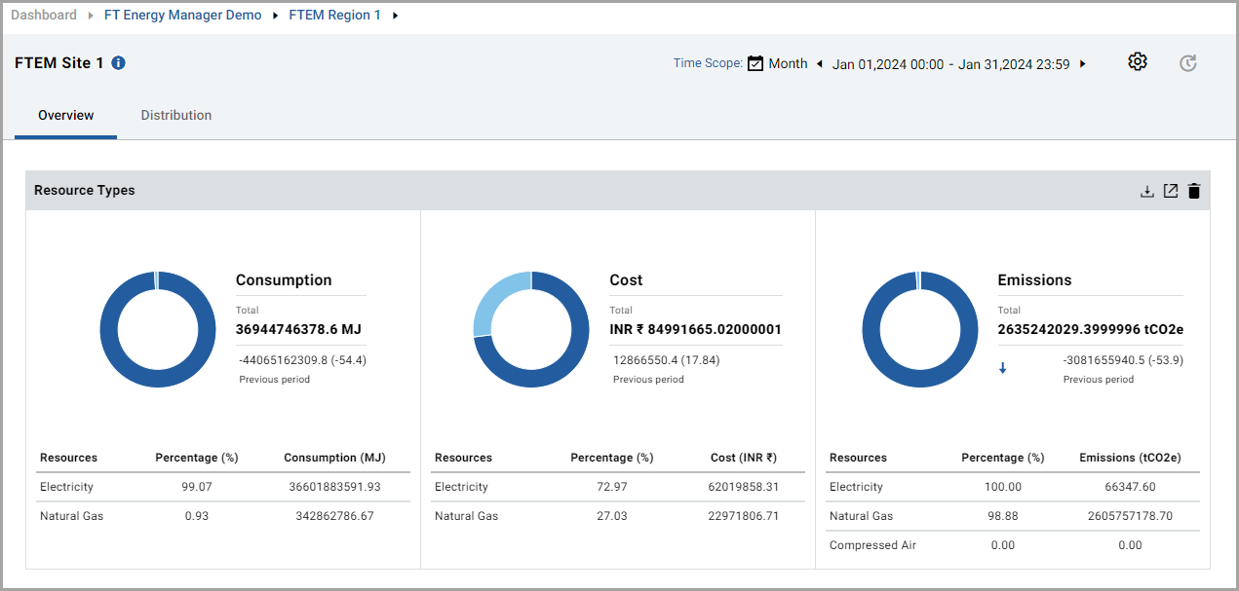1239x591 pixels.
Task: Click the FTEM Region 1 breadcrumb
Action: pyautogui.click(x=334, y=15)
